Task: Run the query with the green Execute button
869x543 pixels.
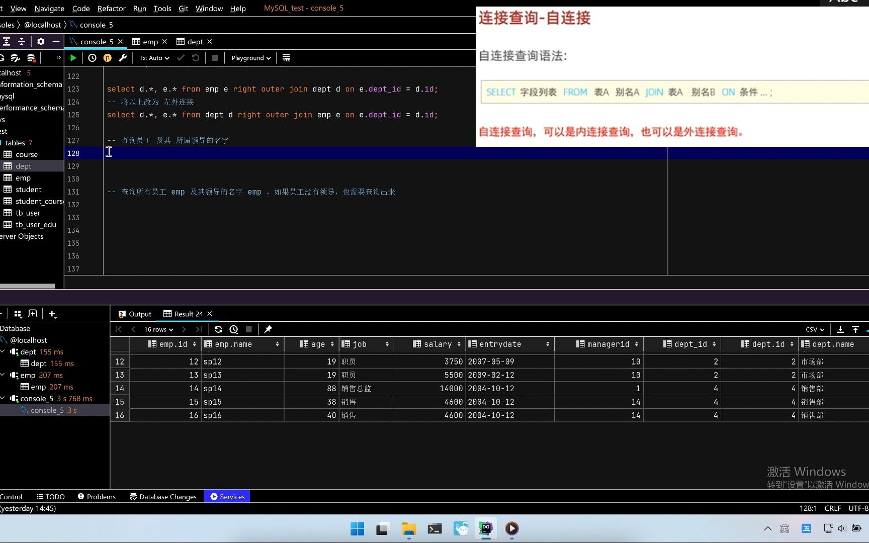Action: point(73,58)
